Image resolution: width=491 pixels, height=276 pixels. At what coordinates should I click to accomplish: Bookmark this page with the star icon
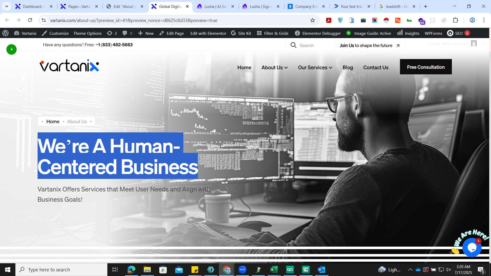[313, 20]
